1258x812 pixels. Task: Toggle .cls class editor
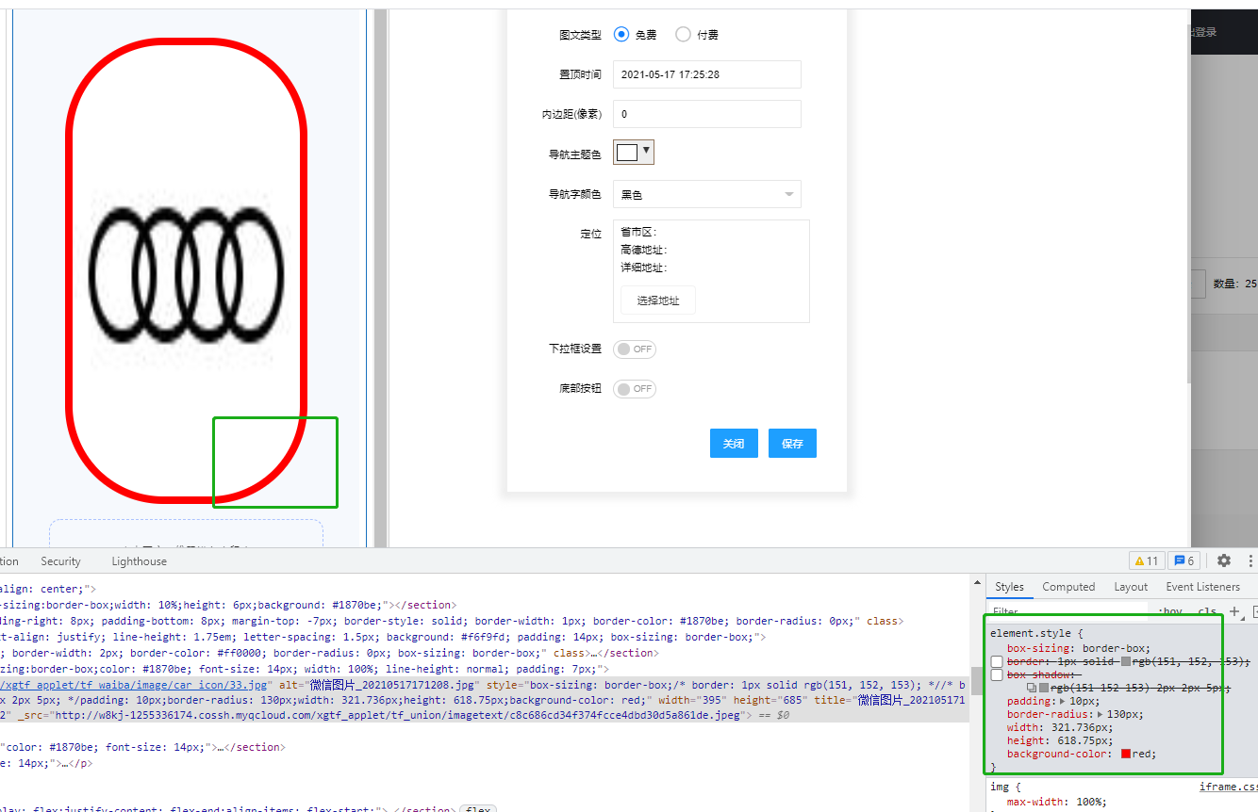tap(1207, 611)
